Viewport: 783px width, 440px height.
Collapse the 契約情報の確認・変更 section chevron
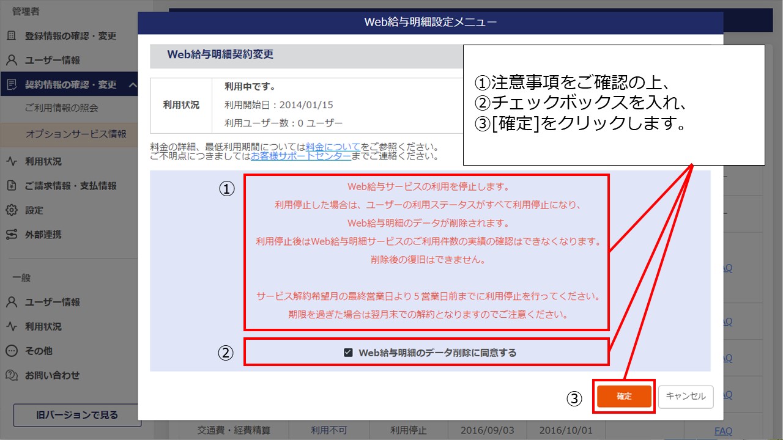tap(133, 85)
